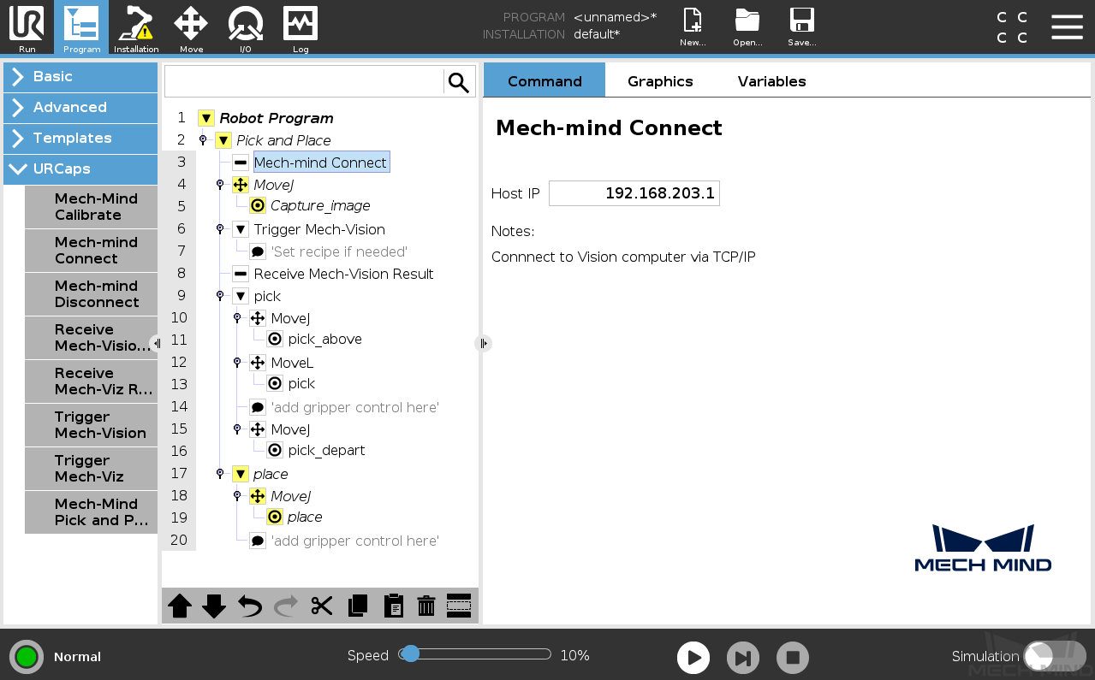Expand the Templates section
1095x680 pixels.
[x=80, y=138]
